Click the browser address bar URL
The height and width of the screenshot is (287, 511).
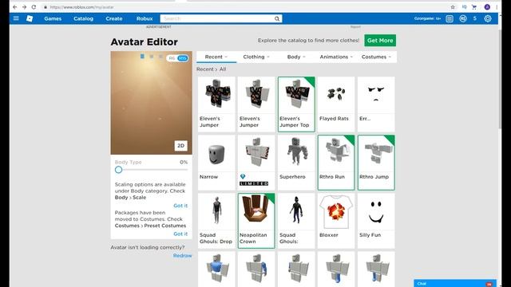click(x=81, y=7)
